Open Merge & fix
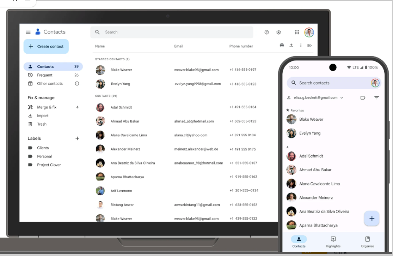The image size is (393, 256). pos(53,107)
